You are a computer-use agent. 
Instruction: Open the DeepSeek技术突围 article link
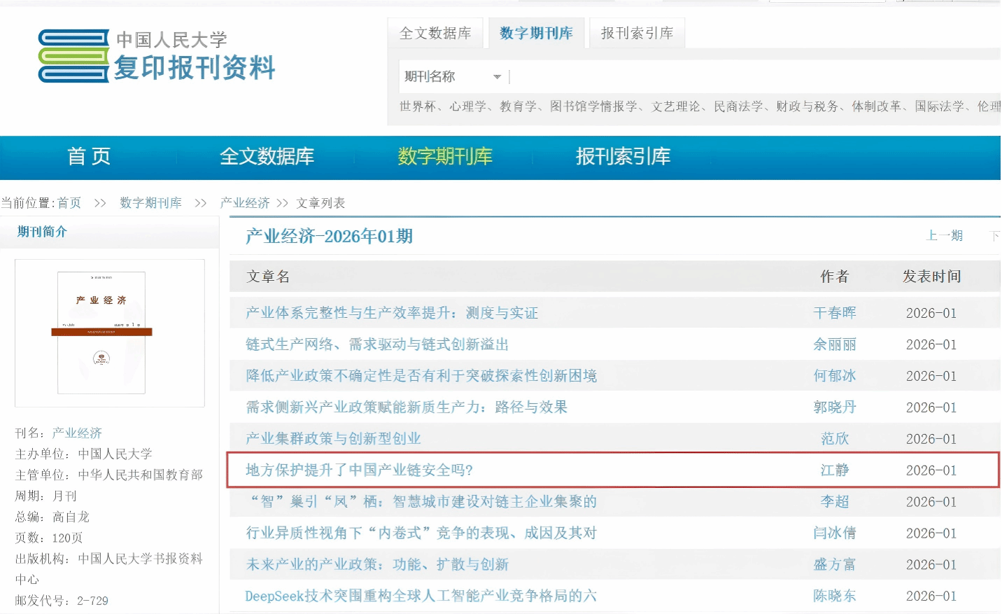pos(421,596)
